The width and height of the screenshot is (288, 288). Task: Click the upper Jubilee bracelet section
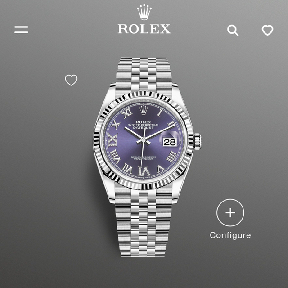144,75
